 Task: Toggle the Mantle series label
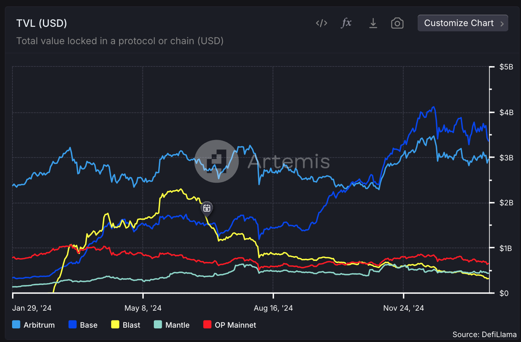tap(177, 325)
